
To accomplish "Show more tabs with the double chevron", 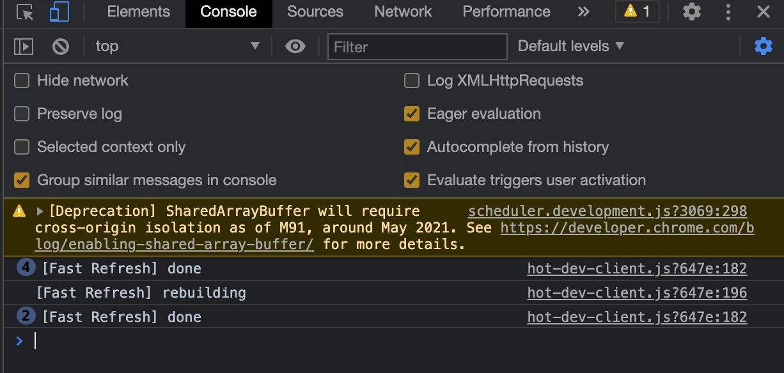I will point(583,11).
